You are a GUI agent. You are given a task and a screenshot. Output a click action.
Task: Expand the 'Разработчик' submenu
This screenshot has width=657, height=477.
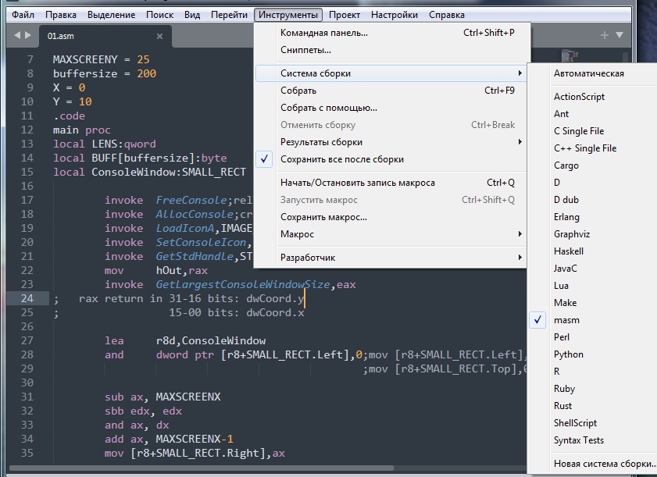308,258
